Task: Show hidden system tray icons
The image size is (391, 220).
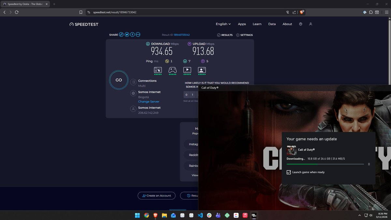Action: coord(359,215)
